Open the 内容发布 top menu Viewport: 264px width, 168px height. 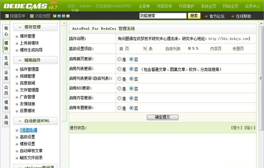tap(164, 6)
